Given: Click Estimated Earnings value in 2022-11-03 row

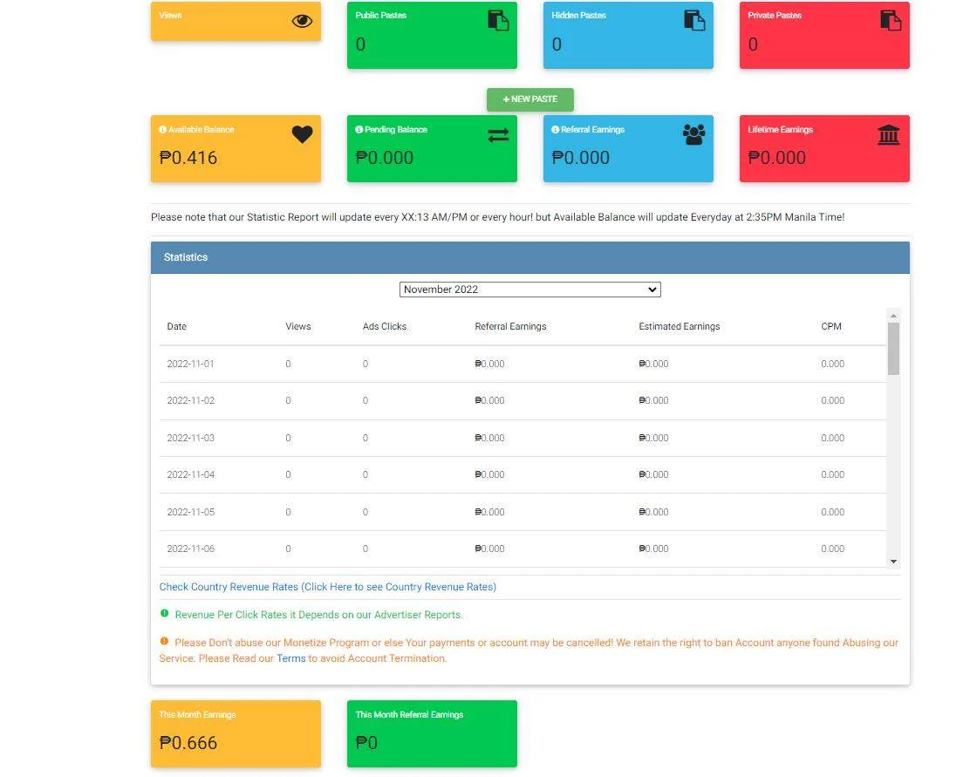Looking at the screenshot, I should pyautogui.click(x=654, y=438).
